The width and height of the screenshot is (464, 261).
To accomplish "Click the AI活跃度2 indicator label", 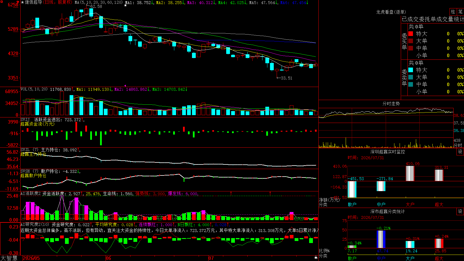I will coord(30,193).
